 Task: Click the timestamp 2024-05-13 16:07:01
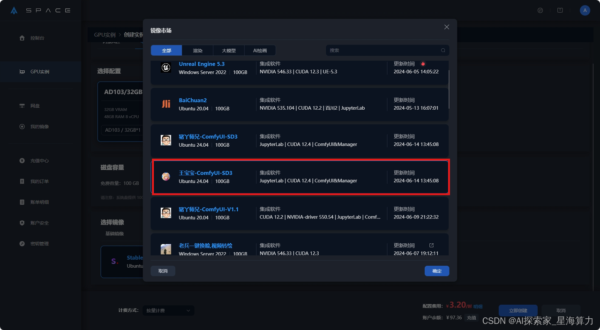coord(416,108)
